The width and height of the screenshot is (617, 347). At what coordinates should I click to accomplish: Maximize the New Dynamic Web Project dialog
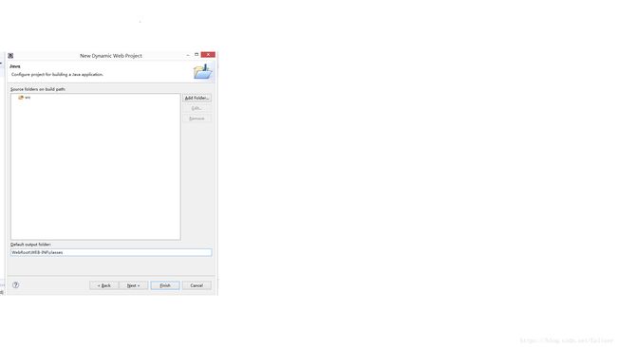tap(196, 55)
